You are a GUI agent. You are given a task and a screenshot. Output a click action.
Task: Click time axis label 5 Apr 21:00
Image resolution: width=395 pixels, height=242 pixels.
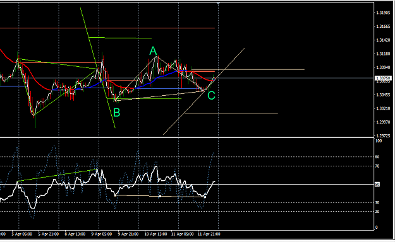[x=49, y=234]
